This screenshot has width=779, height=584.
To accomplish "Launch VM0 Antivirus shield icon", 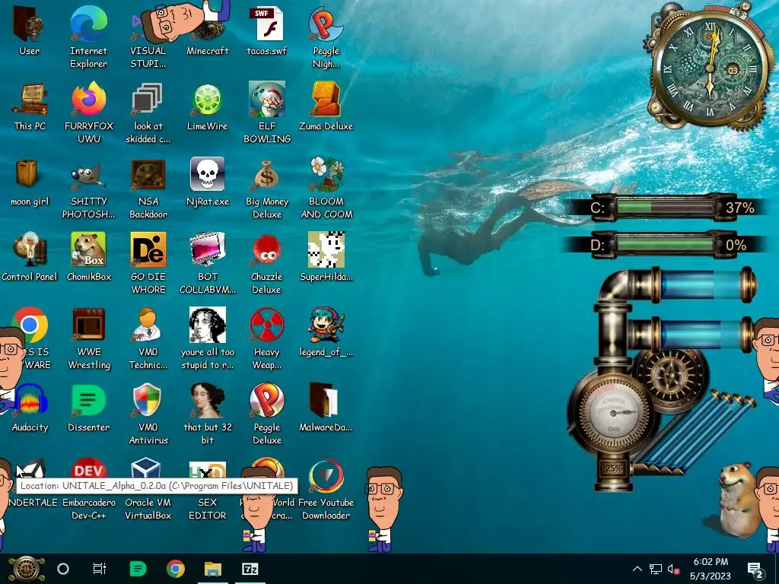I will (148, 400).
